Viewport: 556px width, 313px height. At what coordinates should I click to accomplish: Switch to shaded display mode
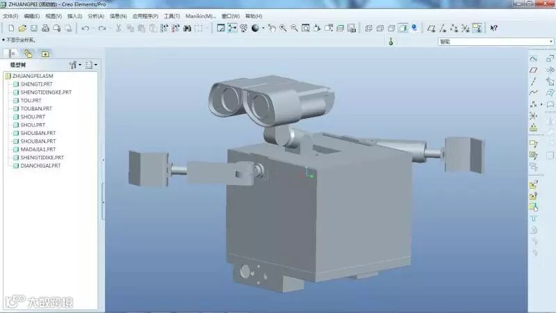tap(402, 28)
